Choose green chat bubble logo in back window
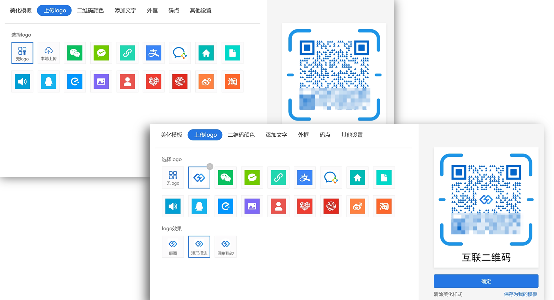Screen dimensions: 554x300 (101, 53)
